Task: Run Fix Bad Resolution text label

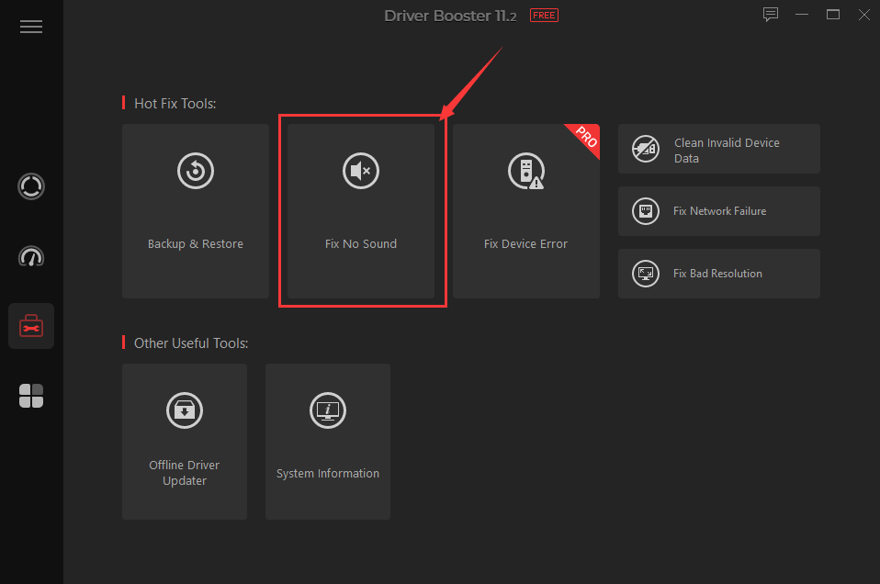Action: (x=717, y=274)
